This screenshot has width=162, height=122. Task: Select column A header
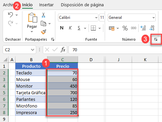(x=12, y=60)
